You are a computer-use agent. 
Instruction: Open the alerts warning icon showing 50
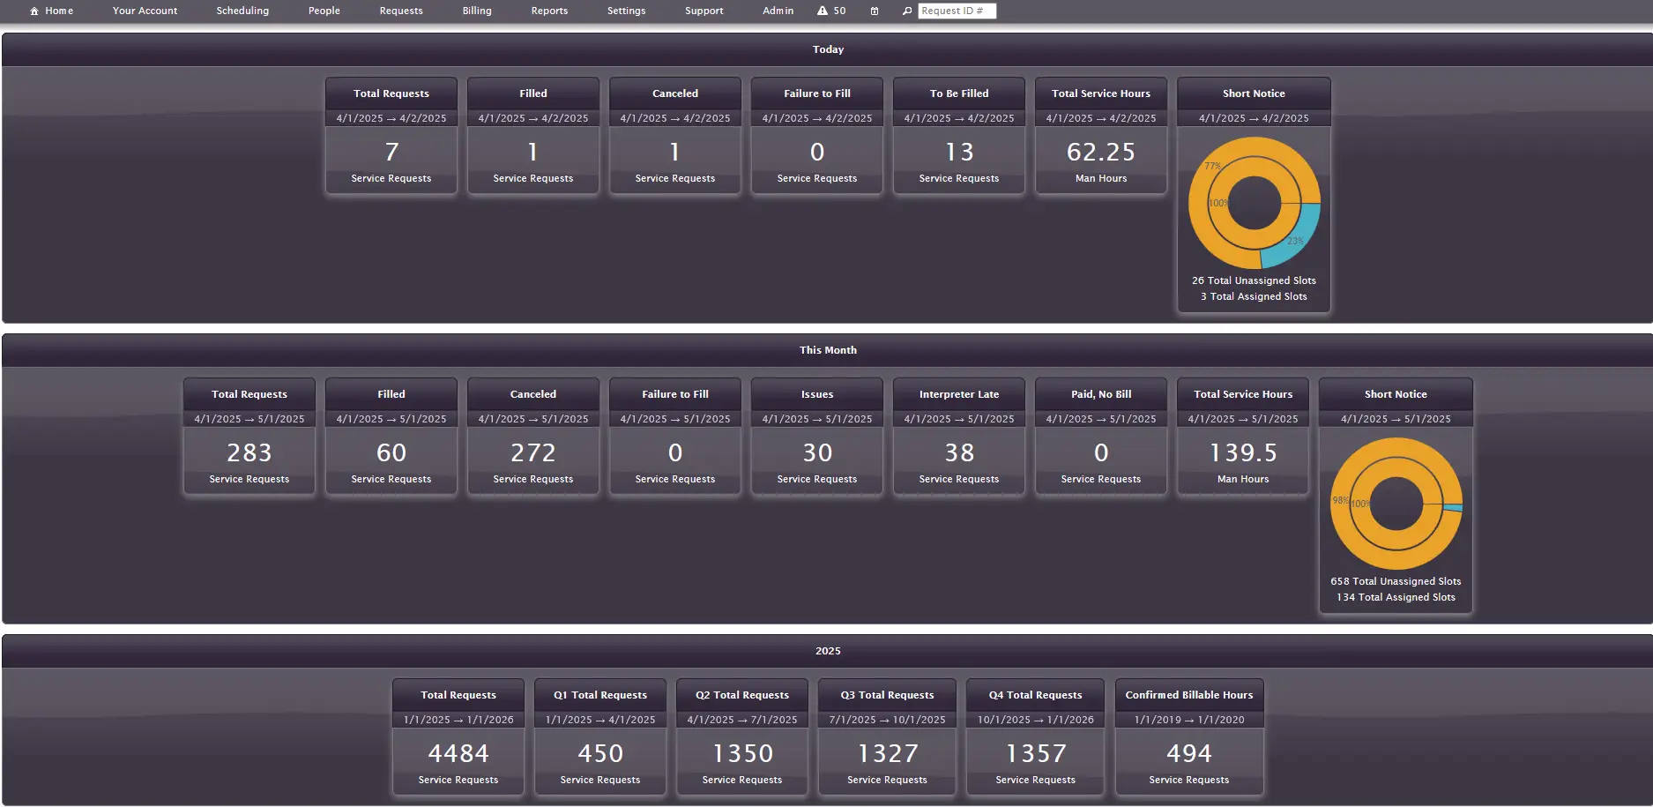pos(823,11)
